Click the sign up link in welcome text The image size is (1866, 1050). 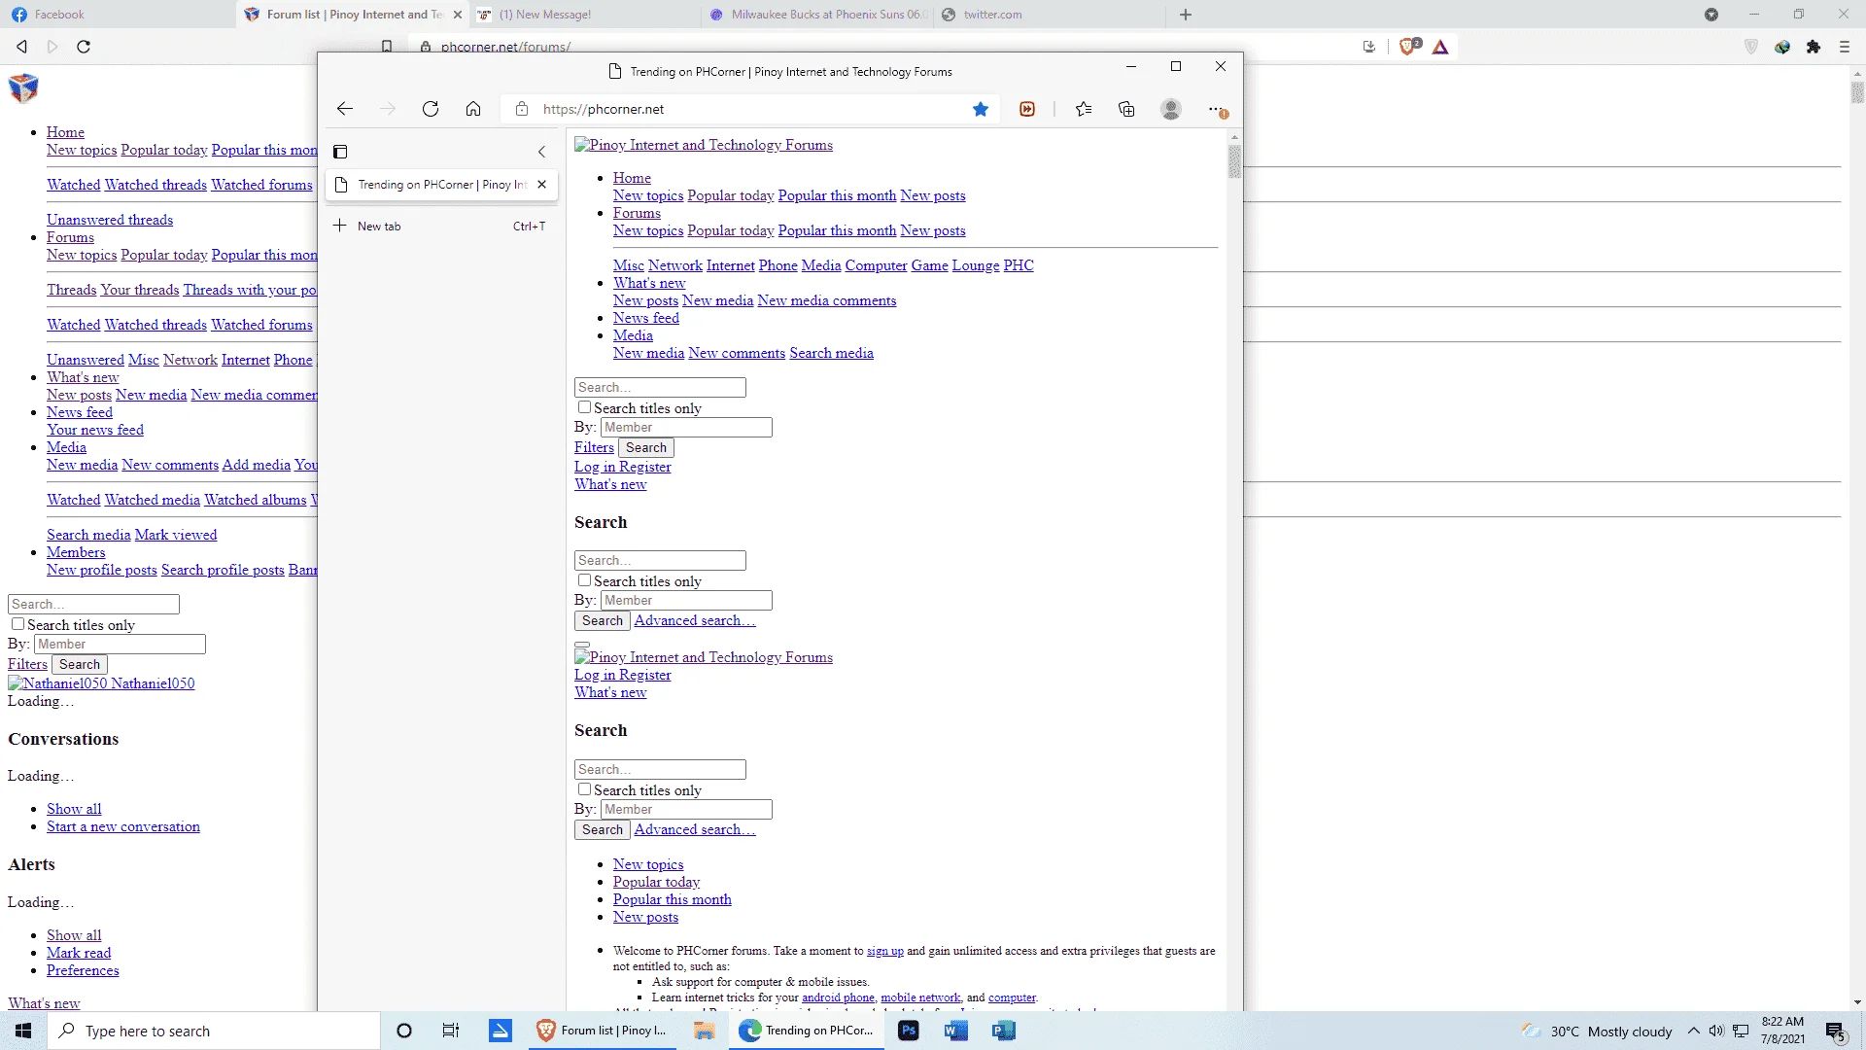click(x=885, y=951)
